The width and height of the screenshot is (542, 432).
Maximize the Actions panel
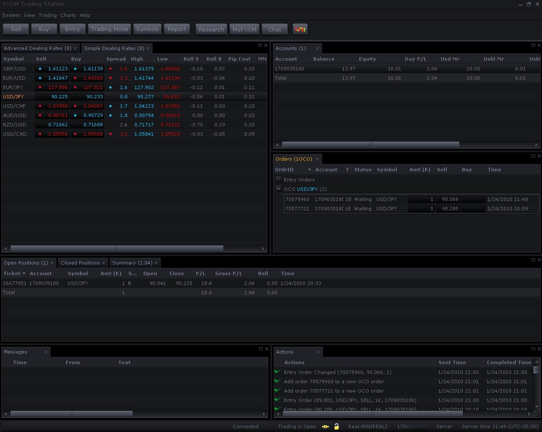click(534, 349)
